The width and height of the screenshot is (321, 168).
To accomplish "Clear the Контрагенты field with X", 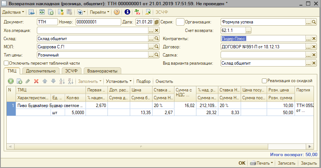I will (314, 39).
